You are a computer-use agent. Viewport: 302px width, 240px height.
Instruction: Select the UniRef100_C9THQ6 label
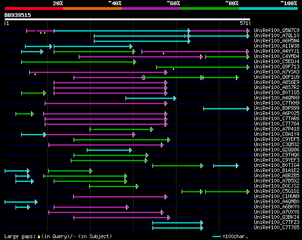point(277,155)
